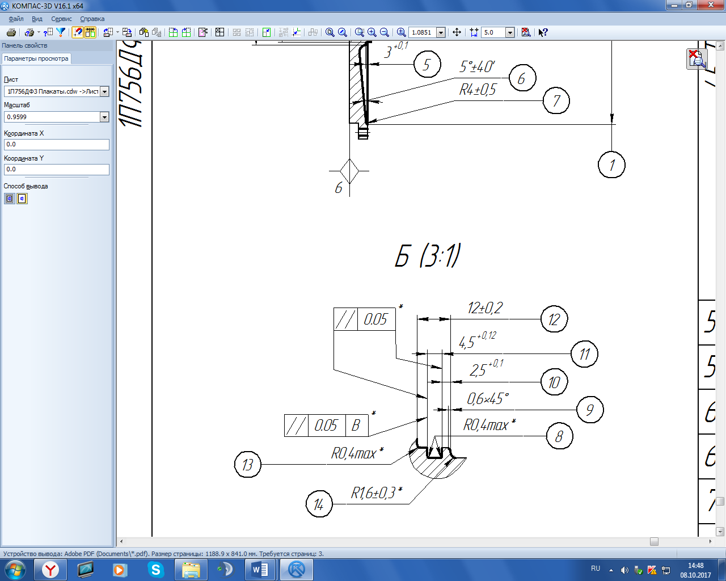Screen dimensions: 726x581
Task: Select the Параметры просмотра tab
Action: [x=36, y=58]
